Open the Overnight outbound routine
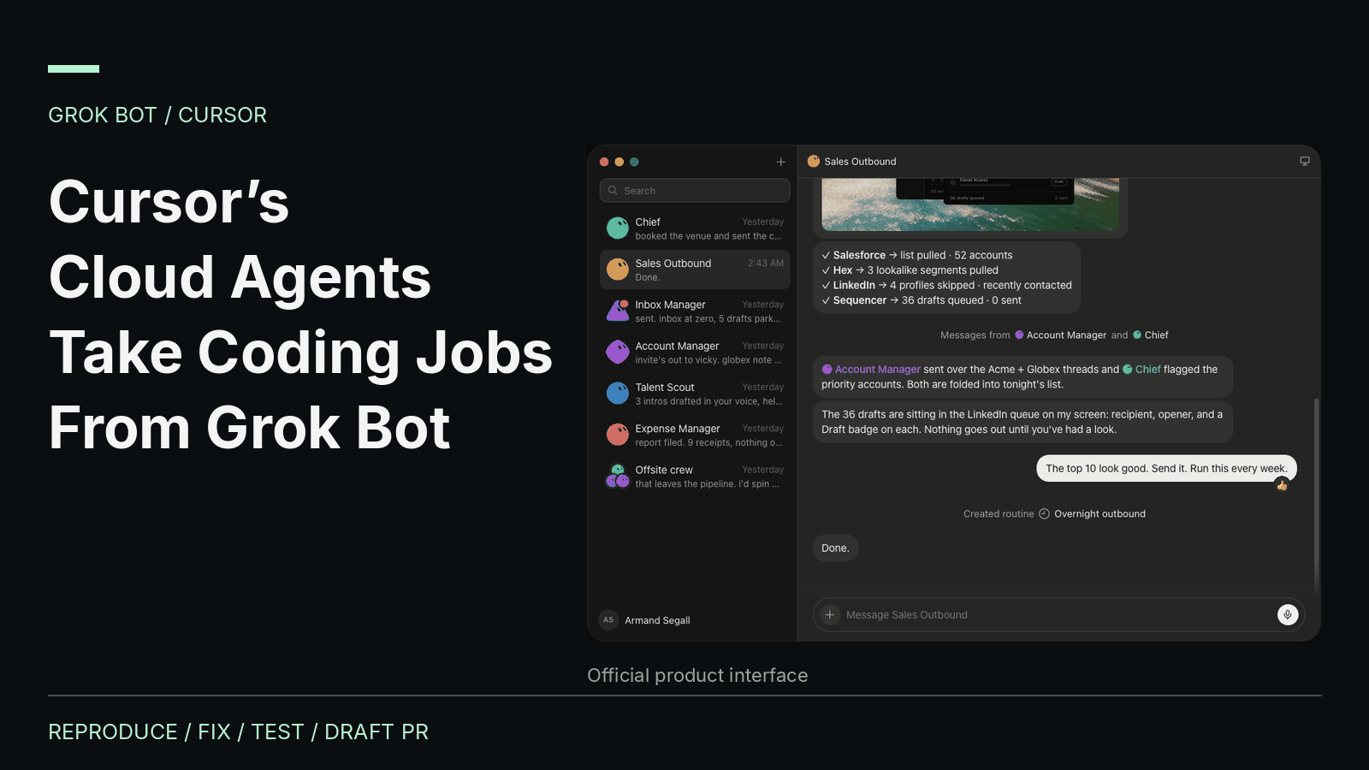 pos(1099,514)
